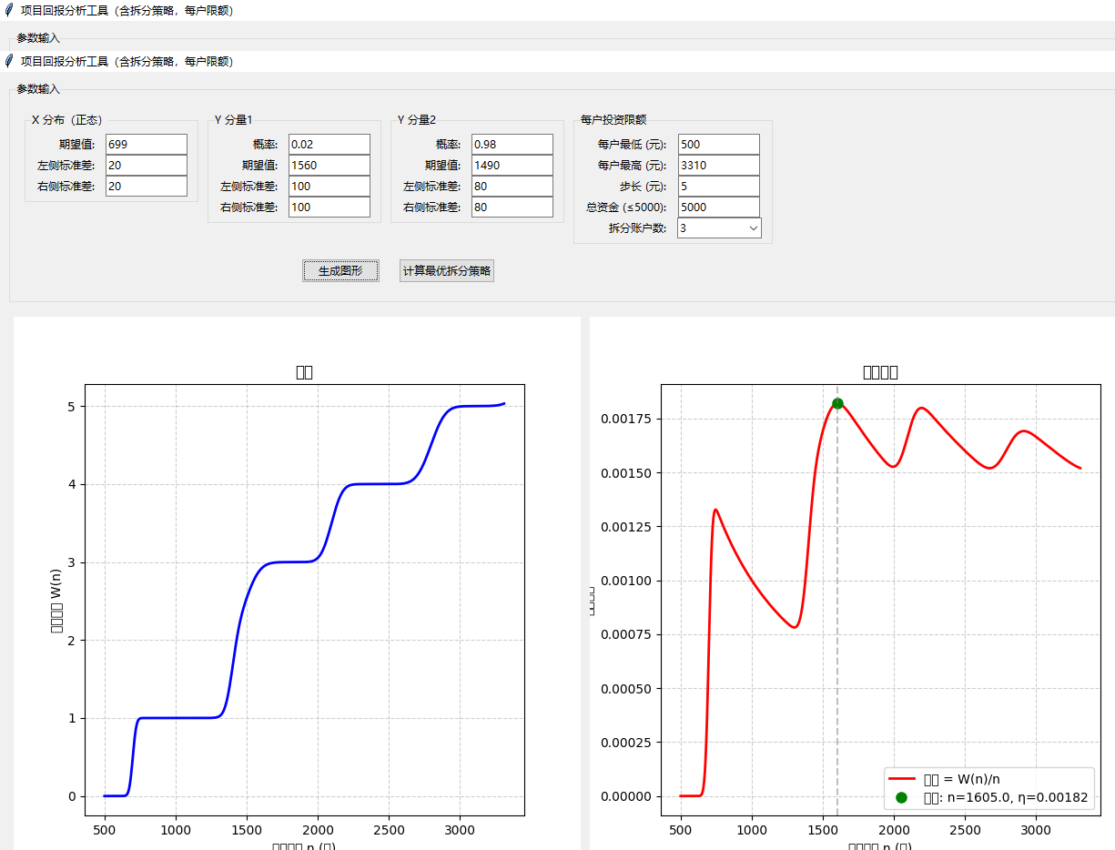Edit Y 分量1 期望值 field 1560

click(x=329, y=165)
